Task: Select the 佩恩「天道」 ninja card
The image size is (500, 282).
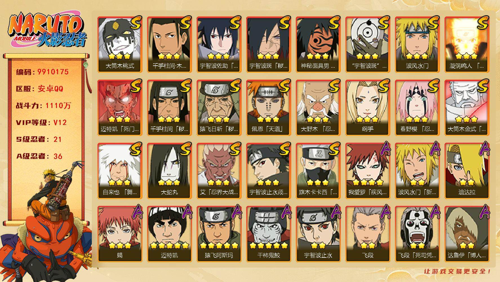Action: pos(268,108)
